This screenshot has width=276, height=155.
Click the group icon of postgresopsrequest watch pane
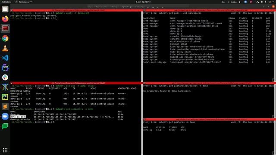pyautogui.click(x=144, y=83)
